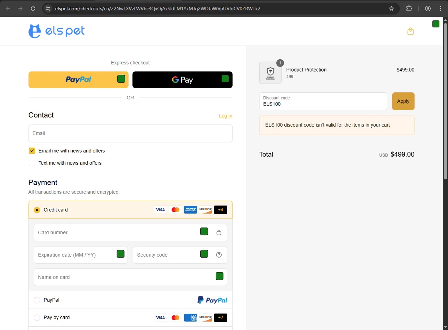Select the Pay by card radio button
448x330 pixels.
[x=37, y=318]
